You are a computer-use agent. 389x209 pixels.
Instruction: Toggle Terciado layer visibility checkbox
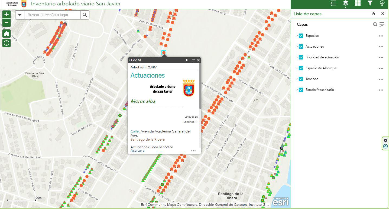pos(301,79)
